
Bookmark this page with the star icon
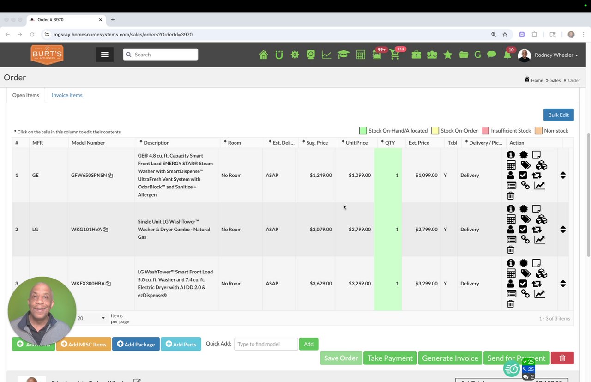click(505, 35)
